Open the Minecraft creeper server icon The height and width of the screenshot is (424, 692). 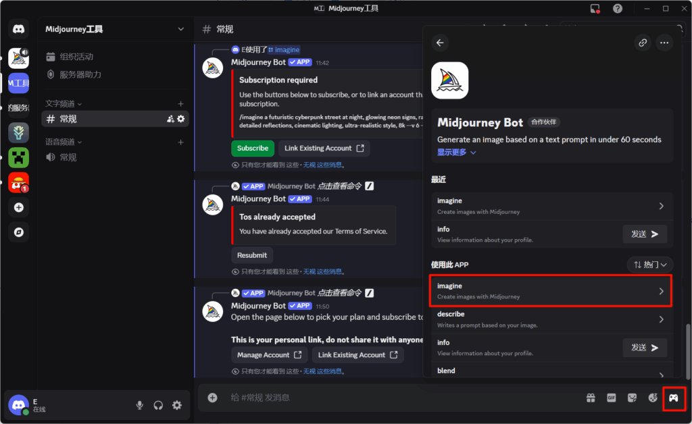pos(18,157)
